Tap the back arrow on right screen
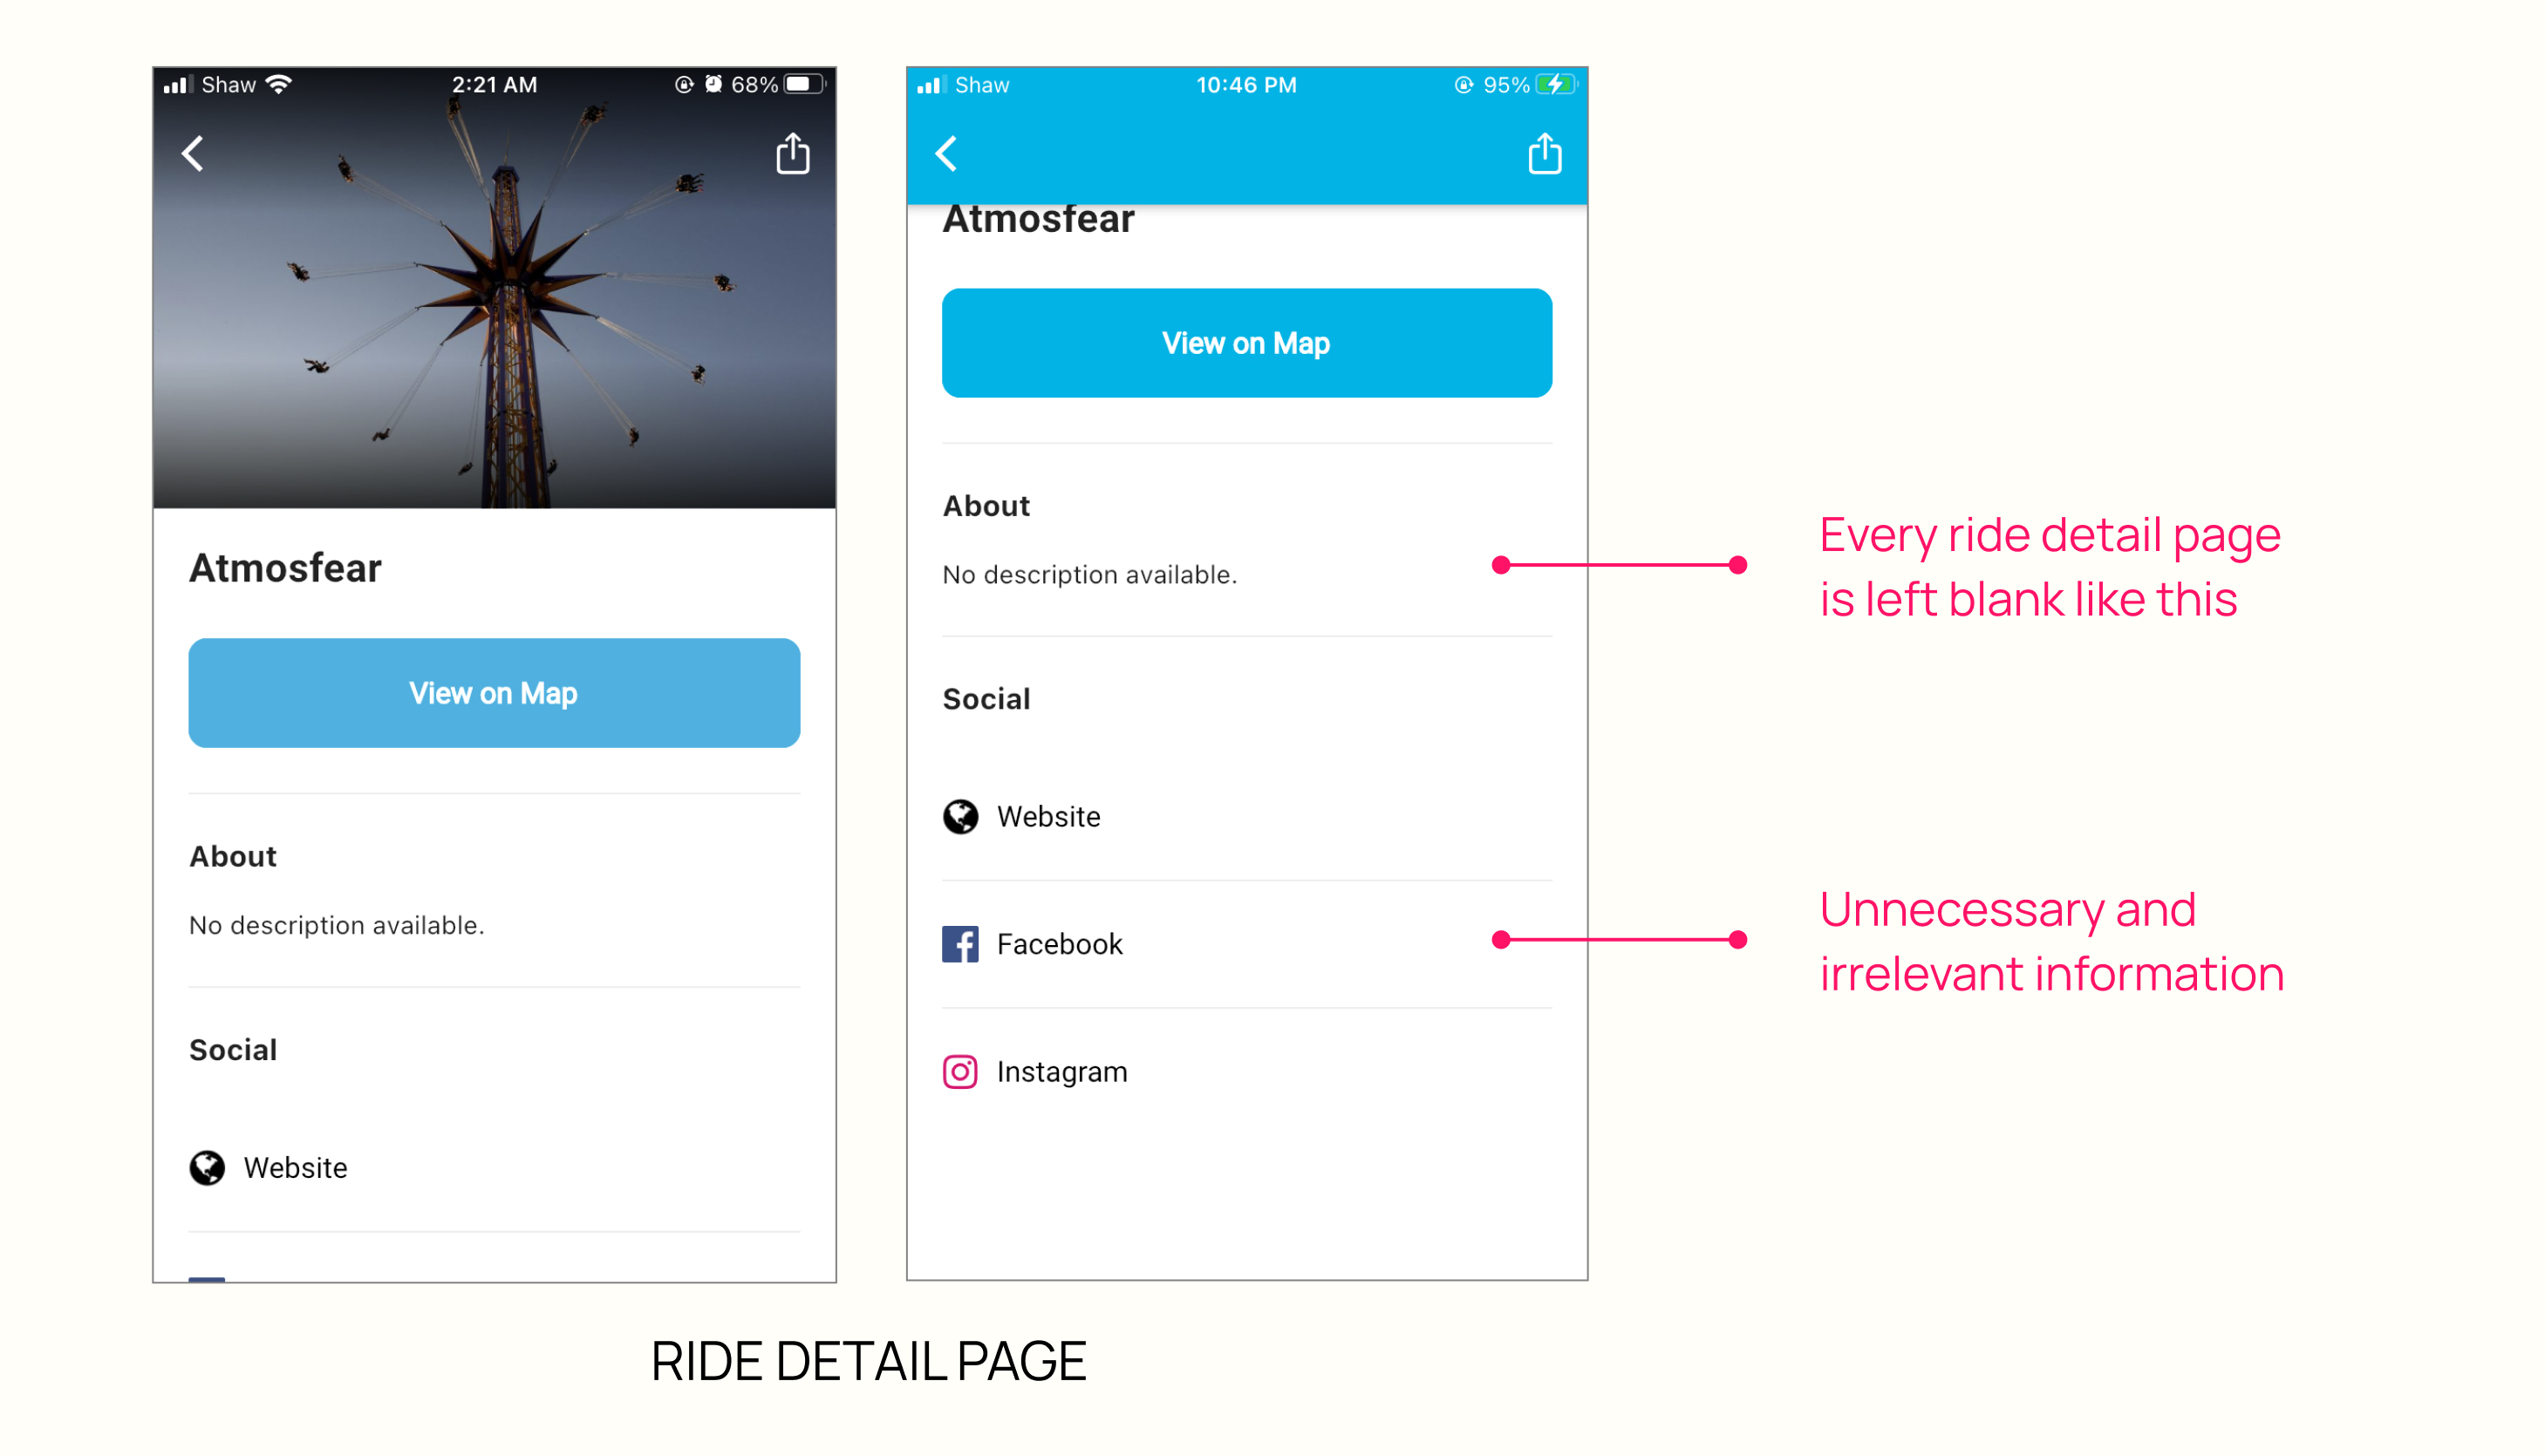Viewport: 2545px width, 1456px height. 947,153
